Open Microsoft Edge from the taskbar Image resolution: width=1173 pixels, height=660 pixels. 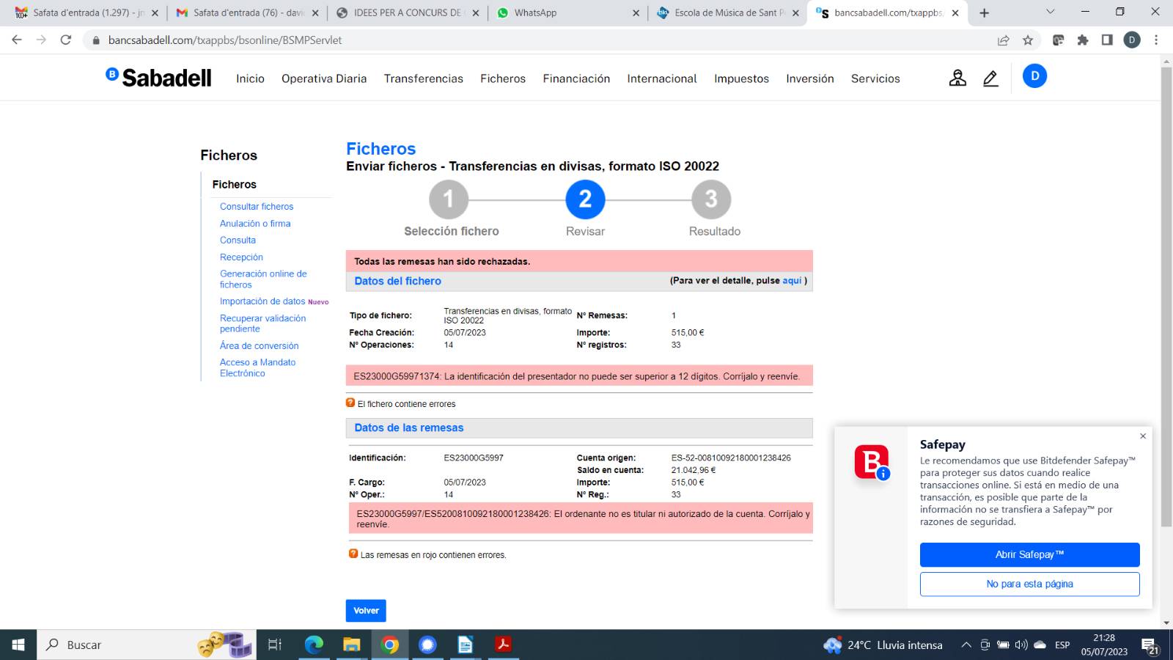pos(314,645)
